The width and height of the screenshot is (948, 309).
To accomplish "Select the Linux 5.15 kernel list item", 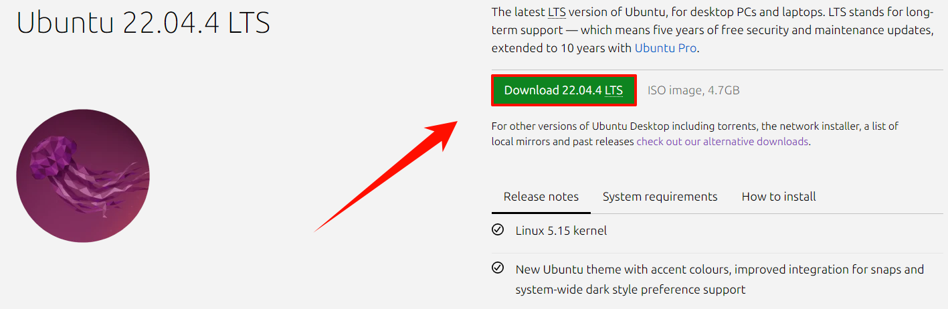I will coord(561,231).
